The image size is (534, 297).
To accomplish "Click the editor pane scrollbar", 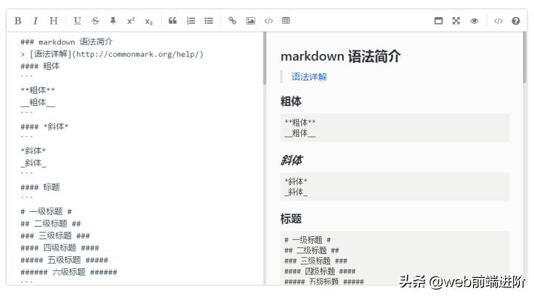I will coord(265,59).
